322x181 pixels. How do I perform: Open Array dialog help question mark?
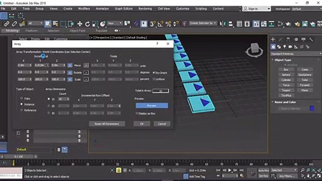pyautogui.click(x=157, y=44)
